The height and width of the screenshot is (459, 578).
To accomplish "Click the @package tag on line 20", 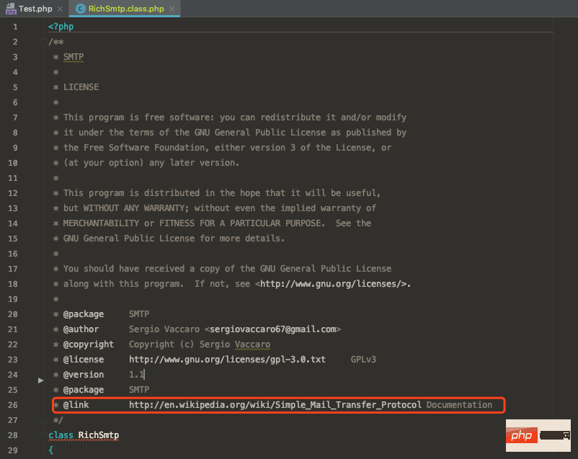I will tap(84, 314).
